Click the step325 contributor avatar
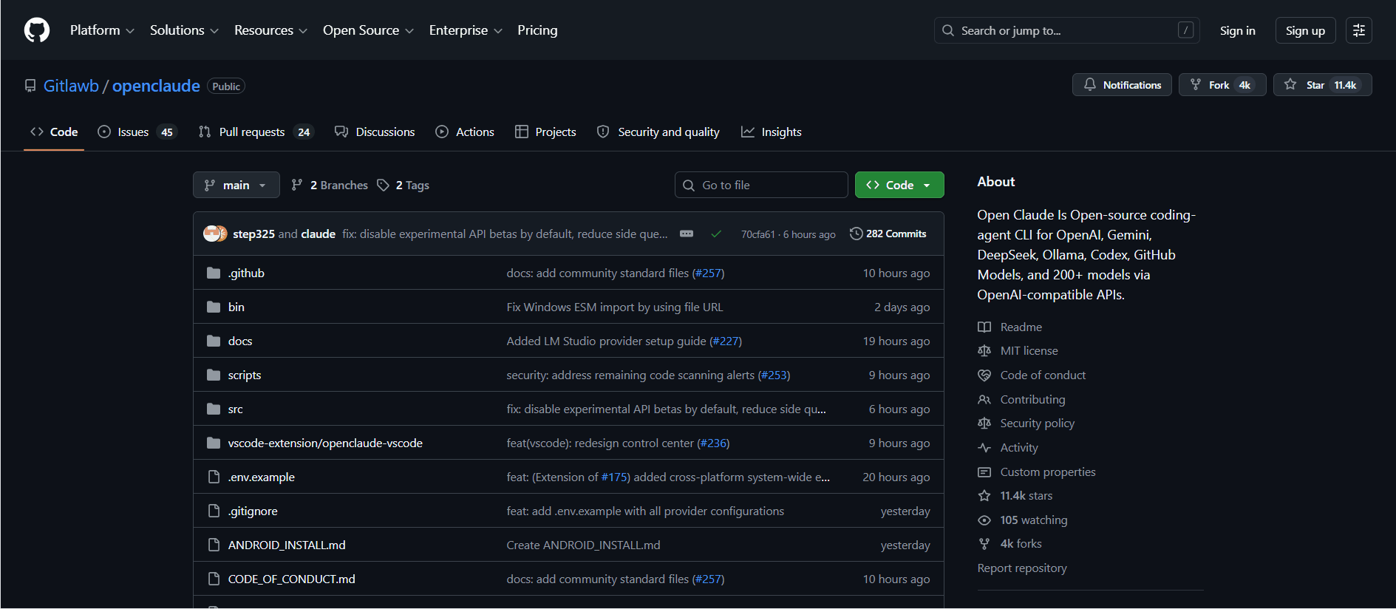The image size is (1396, 609). pyautogui.click(x=212, y=234)
